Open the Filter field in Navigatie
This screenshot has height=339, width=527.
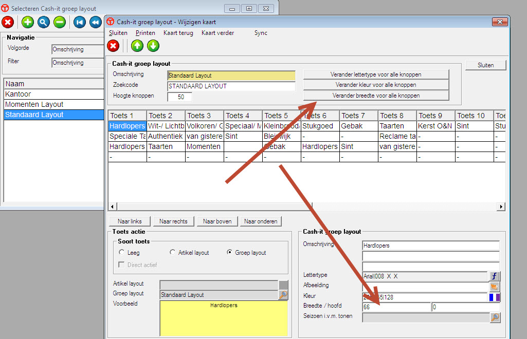(x=78, y=63)
